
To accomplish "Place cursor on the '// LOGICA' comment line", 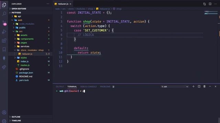I will (x=86, y=35).
